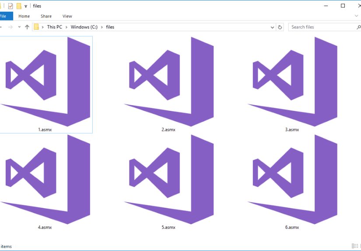Open the Home ribbon tab

click(x=24, y=16)
